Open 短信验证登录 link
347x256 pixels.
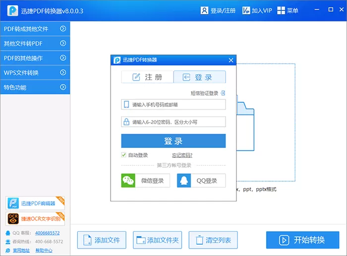[x=204, y=93]
